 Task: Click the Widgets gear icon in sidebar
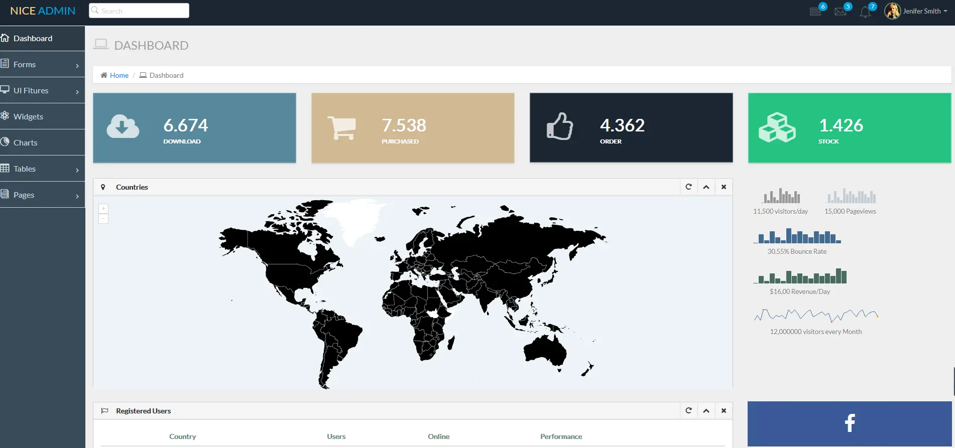[5, 116]
